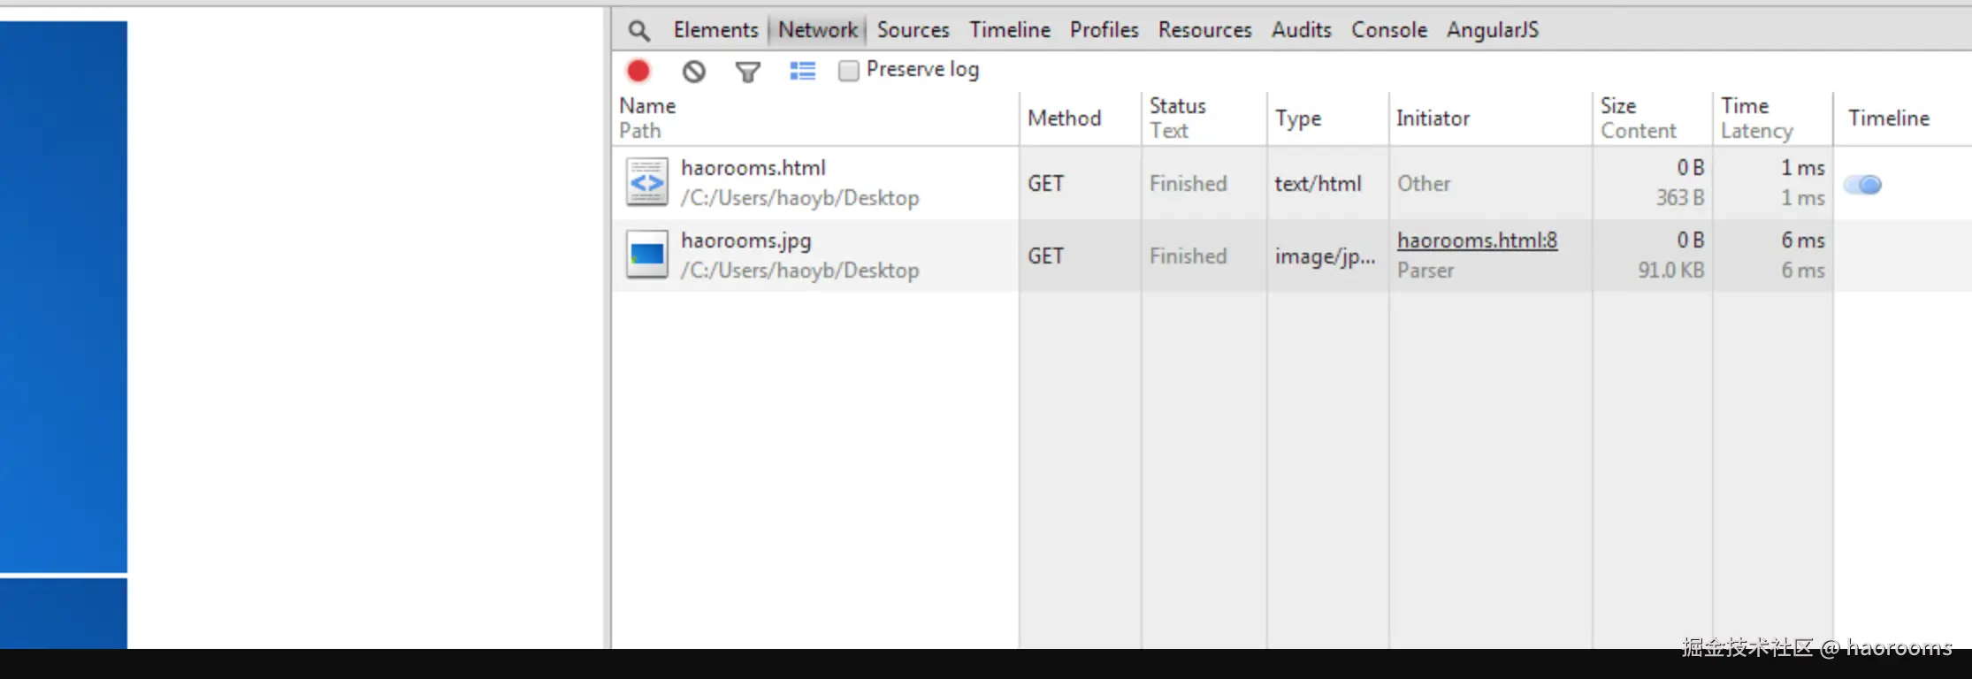The image size is (1972, 679).
Task: Click the haorooms.jpg image thumbnail icon
Action: pos(647,255)
